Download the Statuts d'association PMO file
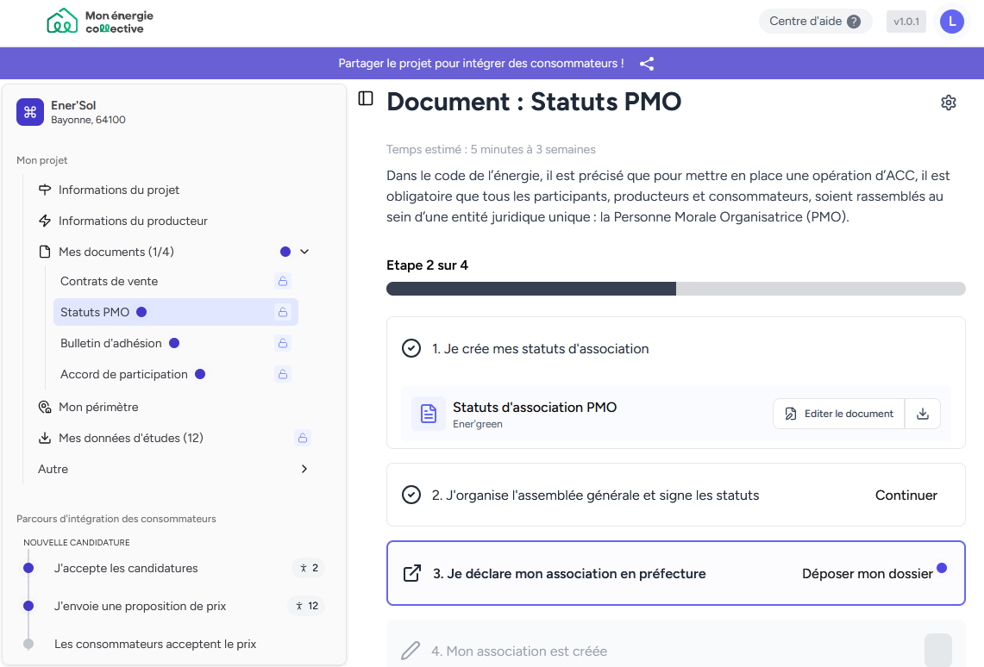This screenshot has width=984, height=667. pos(922,414)
